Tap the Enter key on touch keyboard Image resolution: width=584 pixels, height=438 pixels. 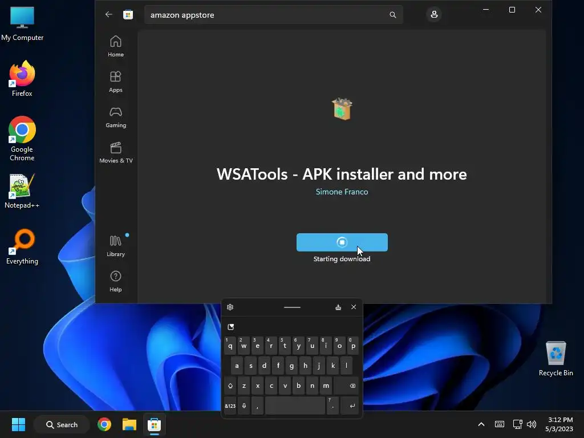350,406
